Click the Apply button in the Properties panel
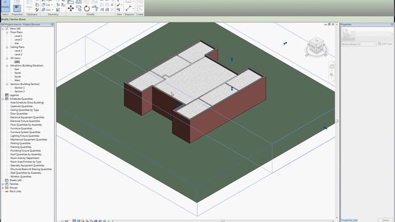Image resolution: width=395 pixels, height=222 pixels. 385,220
